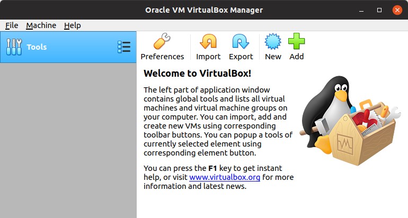Add existing VM with green plus icon
The image size is (408, 218).
point(296,41)
